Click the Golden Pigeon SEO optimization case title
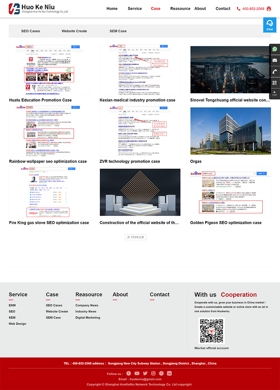Screen dimensions: 280x390 click(226, 223)
